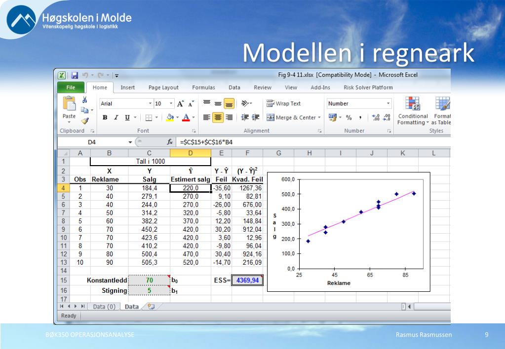Click the Font Color red A swatch

coord(186,118)
